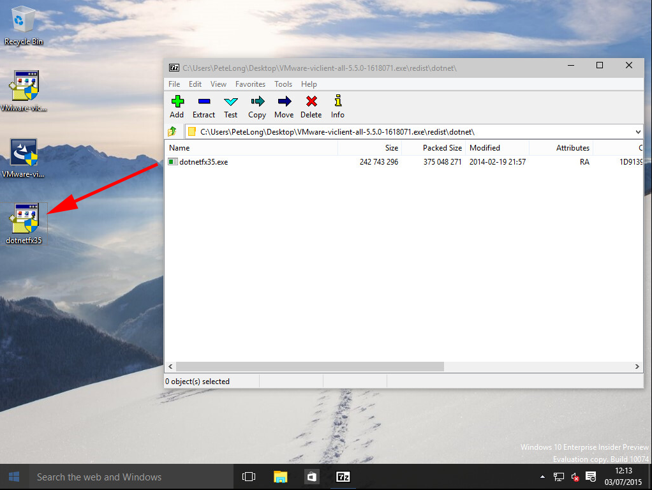Click the 7-Zip title bar icon
Screen dimensions: 652x490
tap(174, 68)
